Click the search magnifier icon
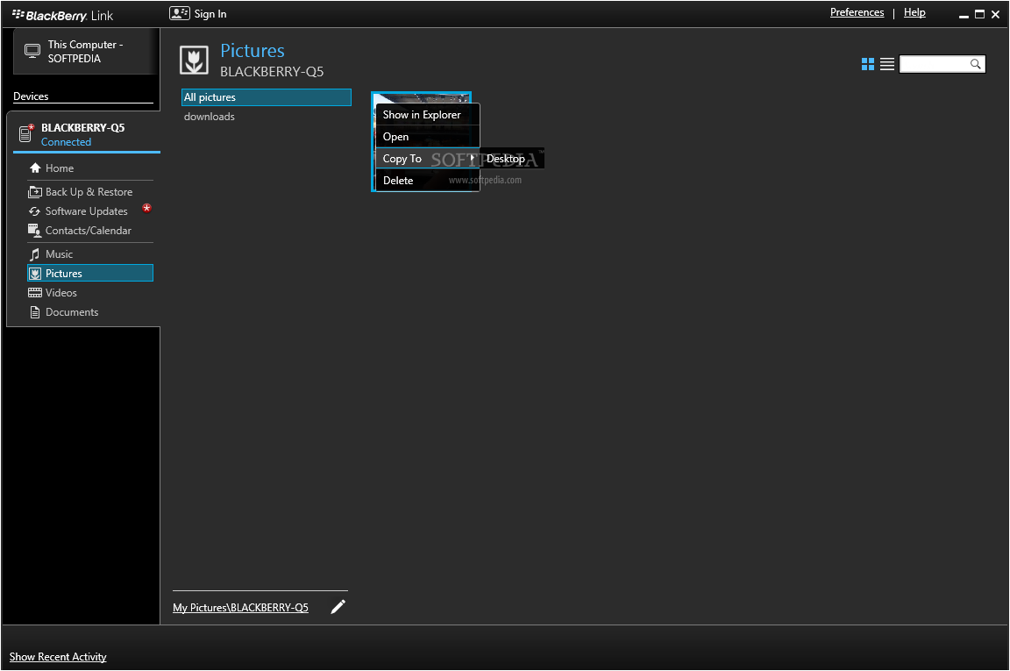Image resolution: width=1010 pixels, height=671 pixels. [975, 64]
